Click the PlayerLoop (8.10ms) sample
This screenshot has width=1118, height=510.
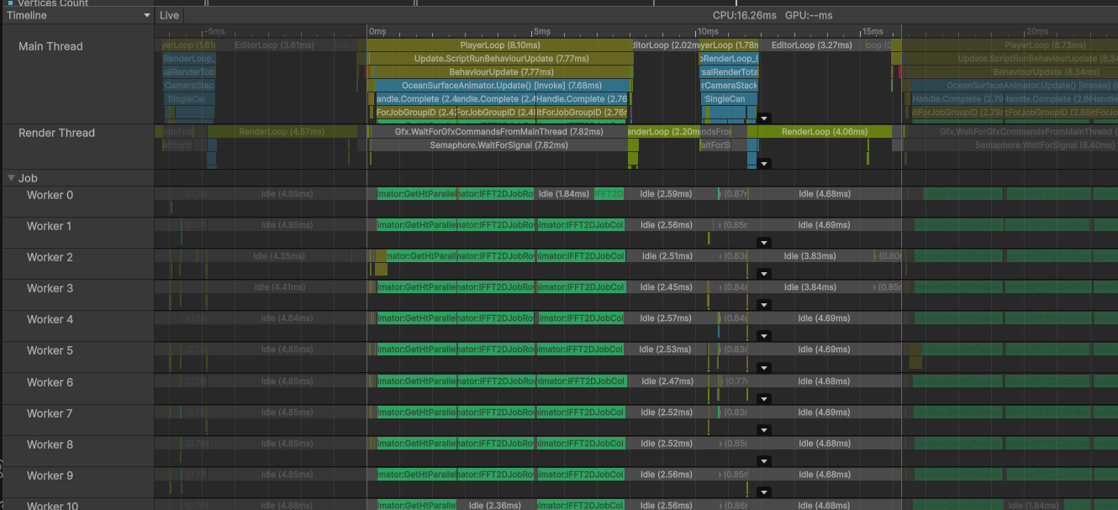pyautogui.click(x=500, y=45)
